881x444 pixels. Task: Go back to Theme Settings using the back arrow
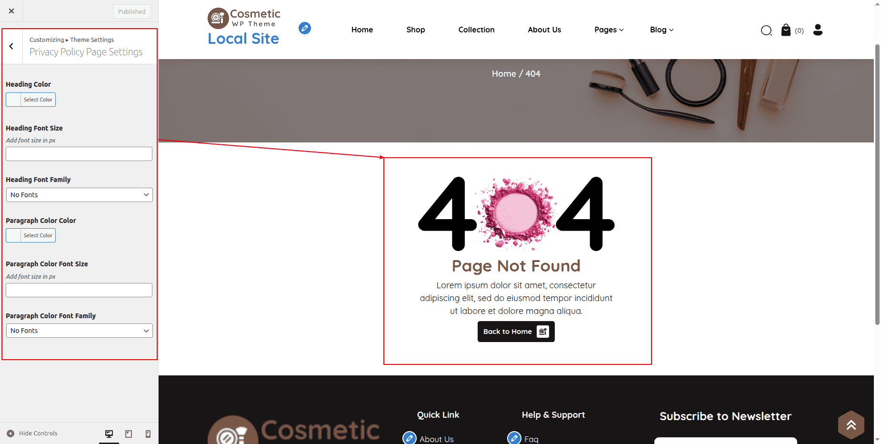(11, 46)
